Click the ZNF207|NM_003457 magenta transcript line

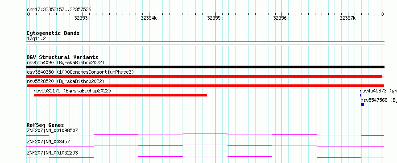(x=205, y=146)
